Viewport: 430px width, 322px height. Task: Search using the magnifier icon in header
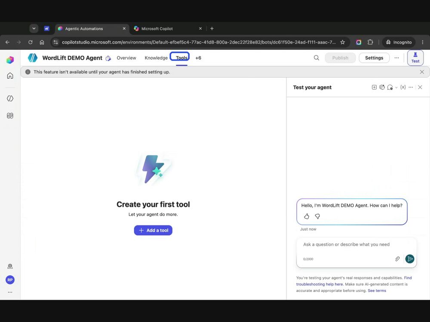click(316, 58)
